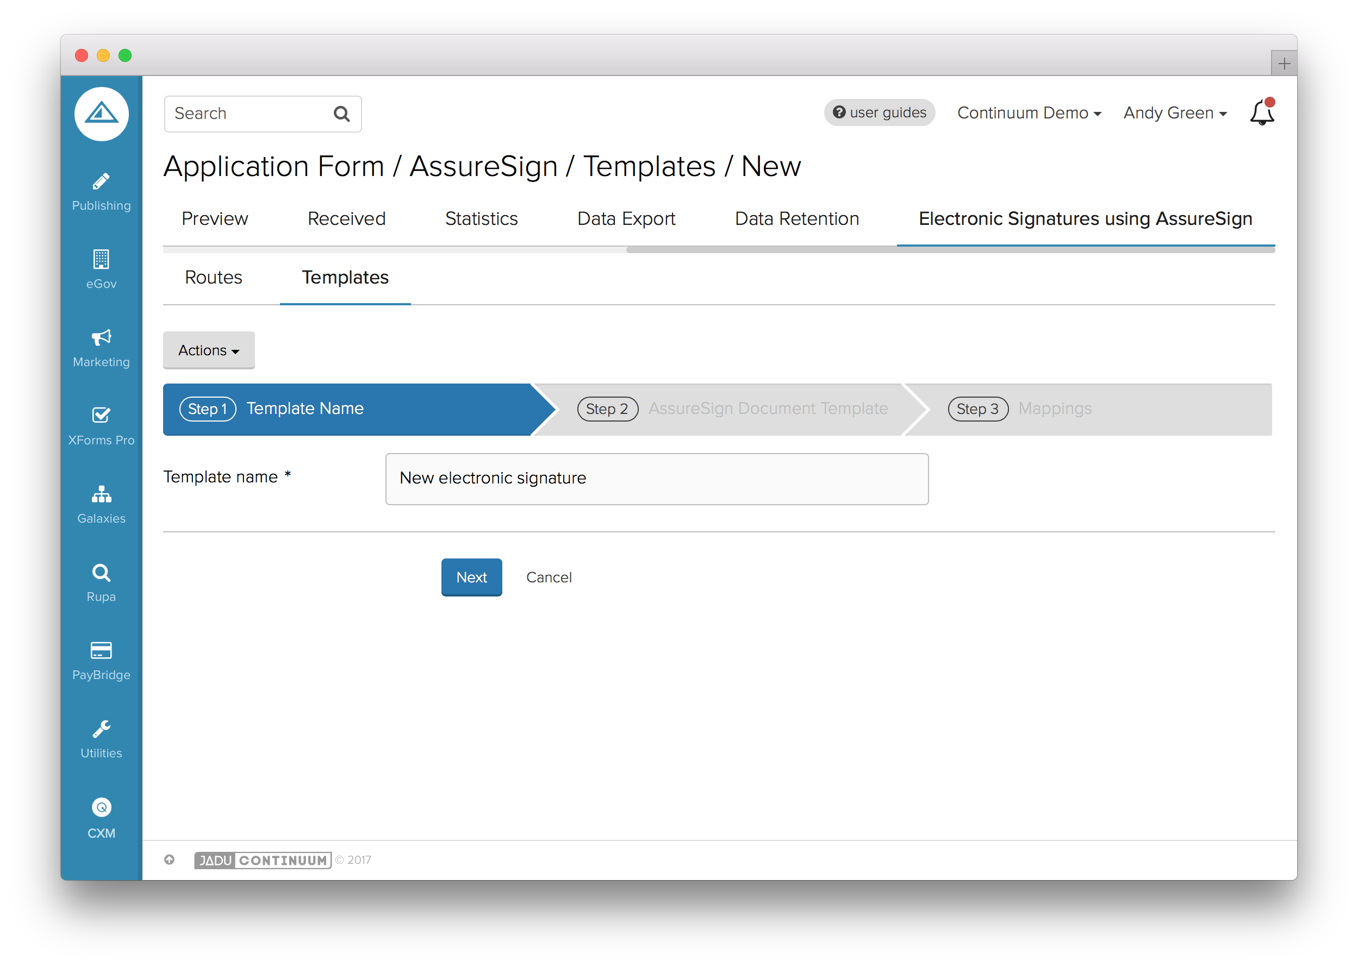Viewport: 1358px width, 967px height.
Task: Expand the Actions dropdown
Action: click(x=209, y=350)
